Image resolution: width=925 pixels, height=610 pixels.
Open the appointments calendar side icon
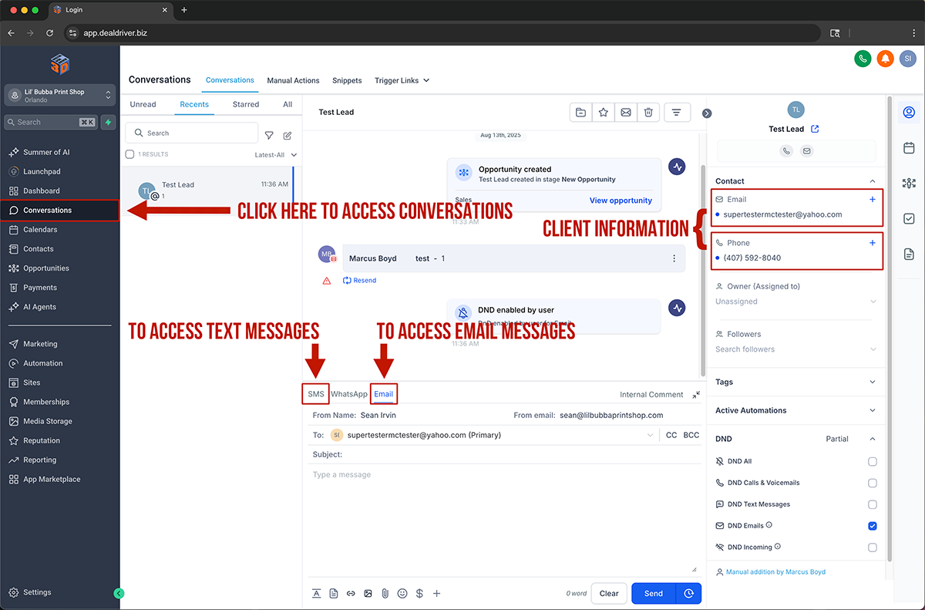(909, 147)
